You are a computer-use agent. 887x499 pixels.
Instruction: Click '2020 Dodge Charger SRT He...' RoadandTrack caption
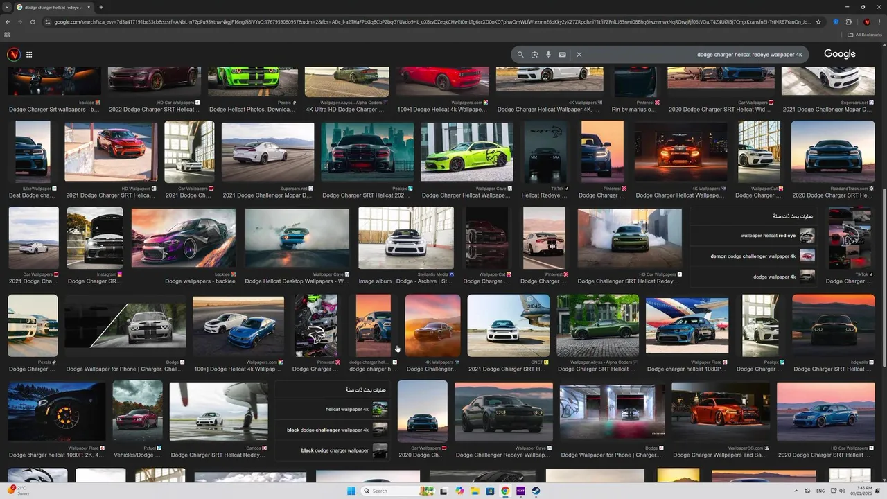pos(833,195)
